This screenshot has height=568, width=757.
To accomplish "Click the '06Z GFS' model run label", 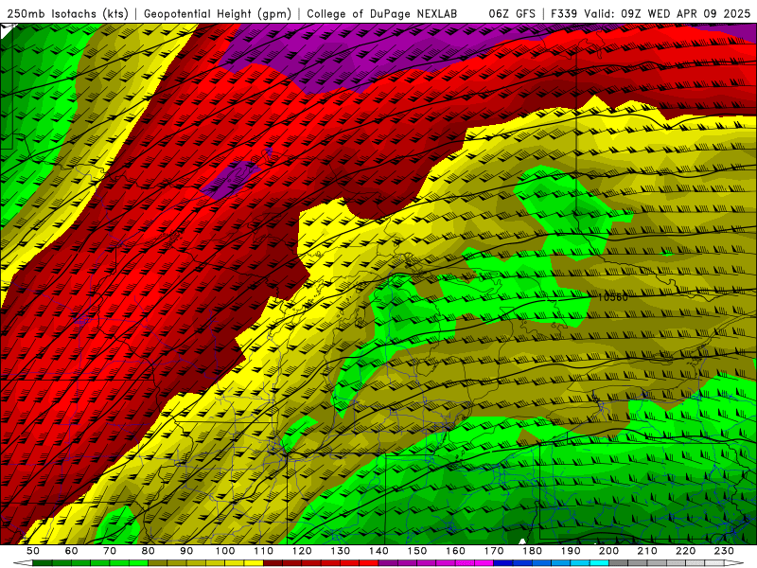I will [512, 14].
